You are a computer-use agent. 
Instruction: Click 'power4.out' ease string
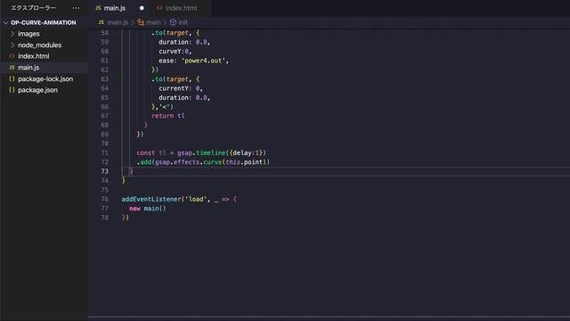point(203,61)
